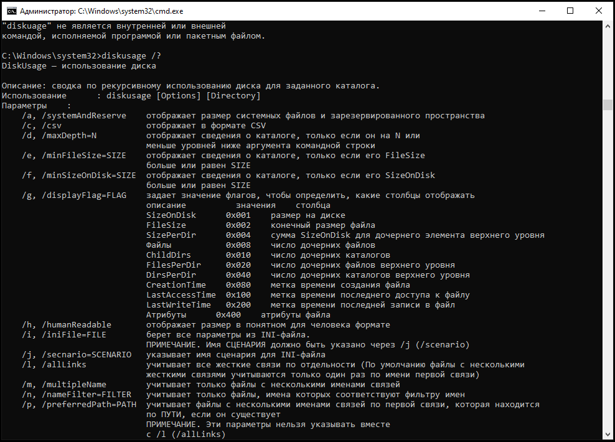Click the /a, /systemAndReserve parameter
This screenshot has width=615, height=442.
click(x=74, y=116)
